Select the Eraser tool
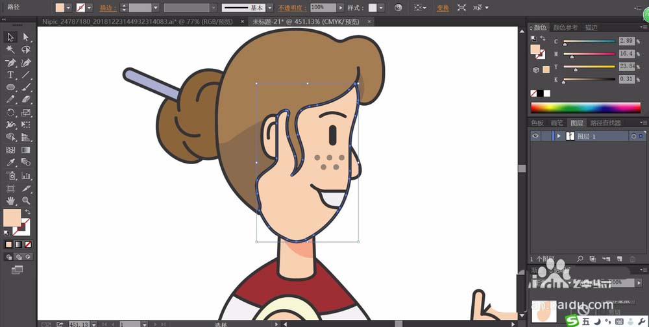649x327 pixels. 26,100
